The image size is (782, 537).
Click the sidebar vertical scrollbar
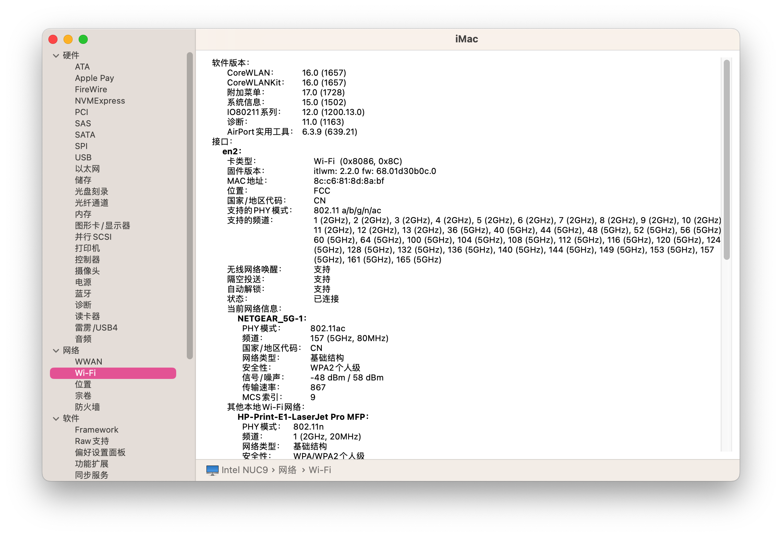pyautogui.click(x=190, y=205)
